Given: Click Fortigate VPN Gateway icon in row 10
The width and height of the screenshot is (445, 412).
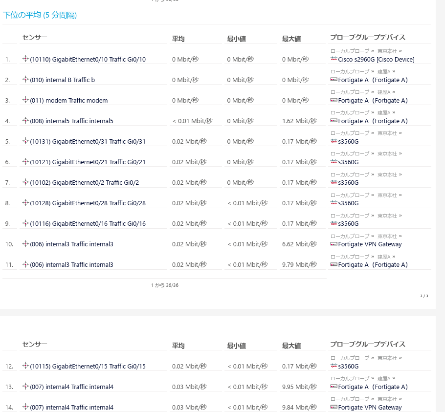Looking at the screenshot, I should click(334, 244).
